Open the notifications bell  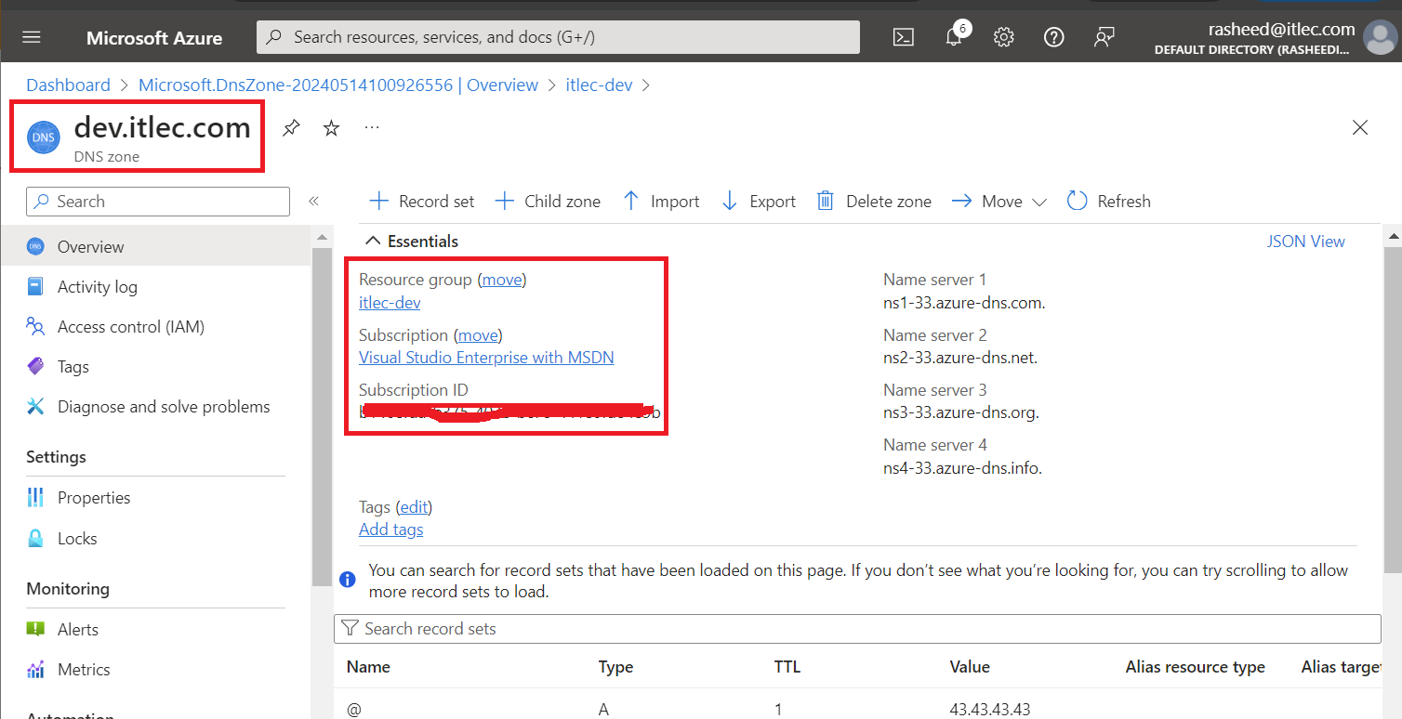953,37
